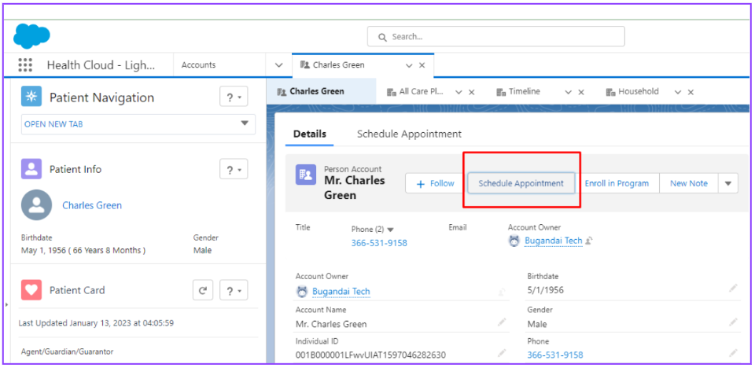Switch to the Details tab
The width and height of the screenshot is (755, 368).
tap(310, 134)
